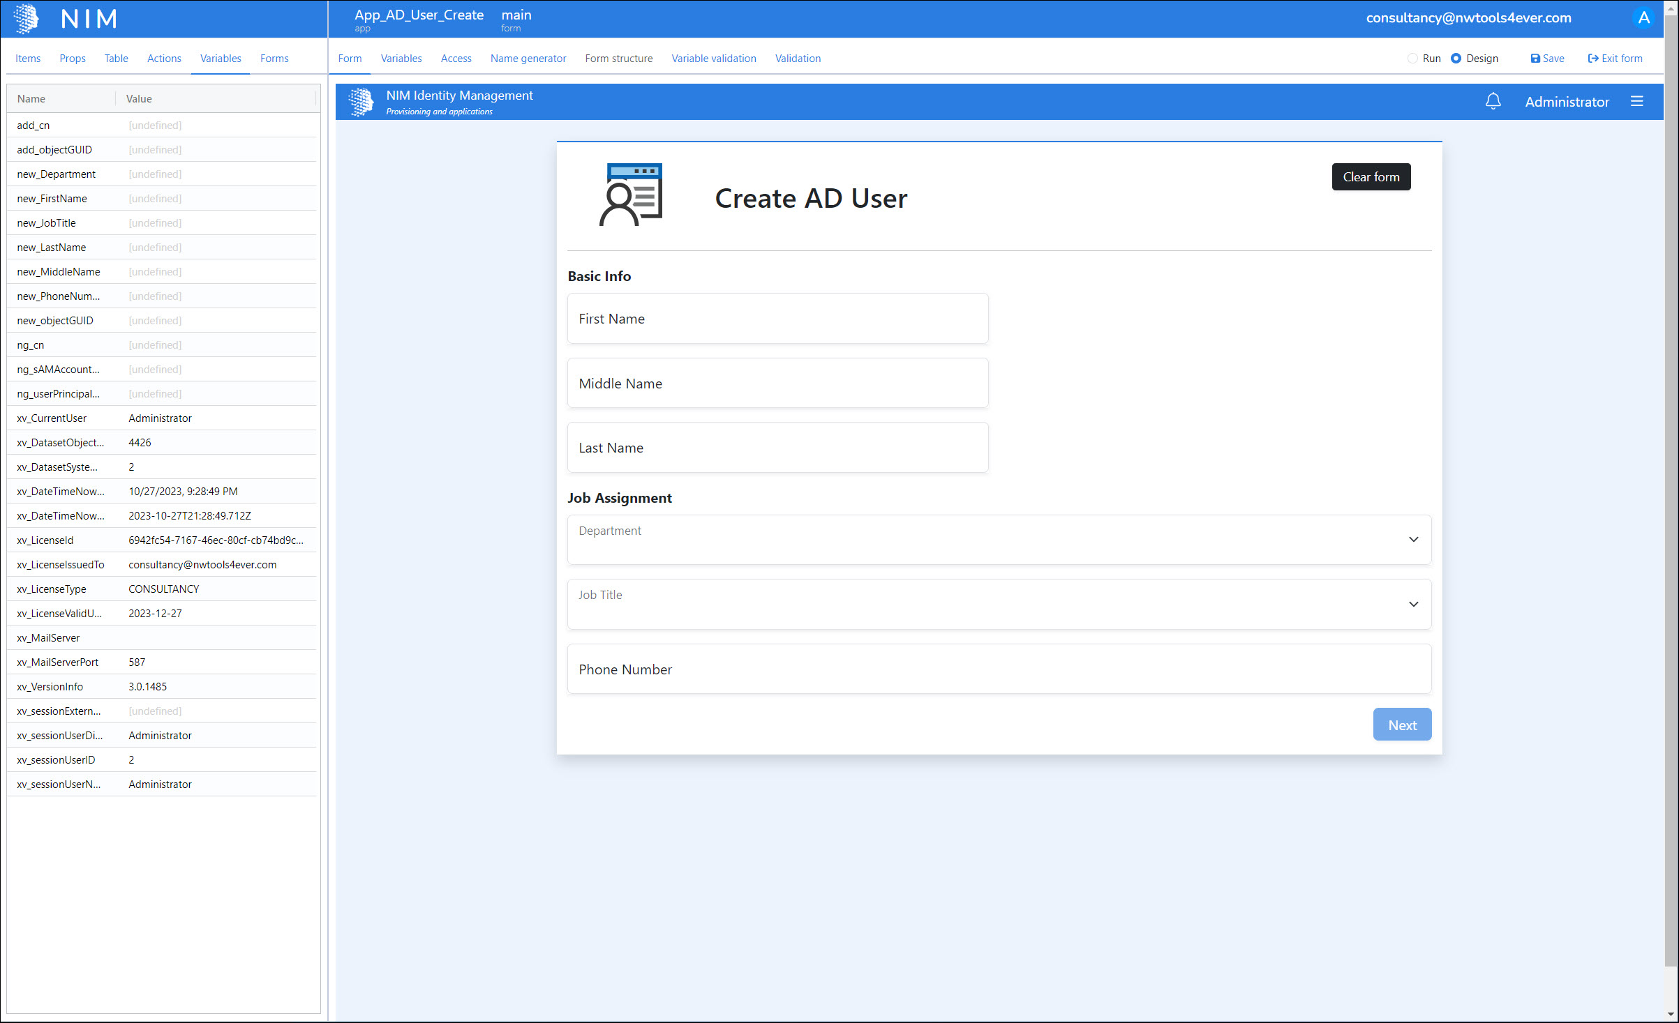Image resolution: width=1679 pixels, height=1023 pixels.
Task: Click the notification bell icon
Action: coord(1493,102)
